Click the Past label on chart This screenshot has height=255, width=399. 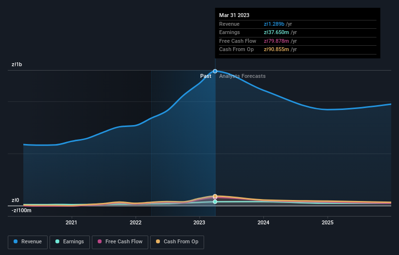[x=206, y=76]
